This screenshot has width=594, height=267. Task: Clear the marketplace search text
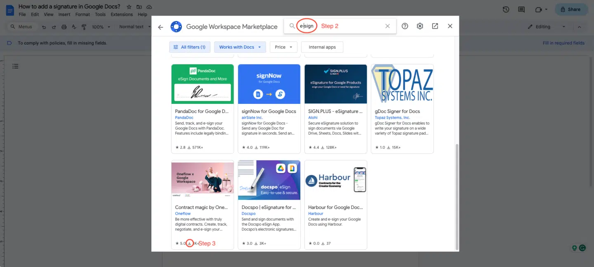(x=387, y=26)
